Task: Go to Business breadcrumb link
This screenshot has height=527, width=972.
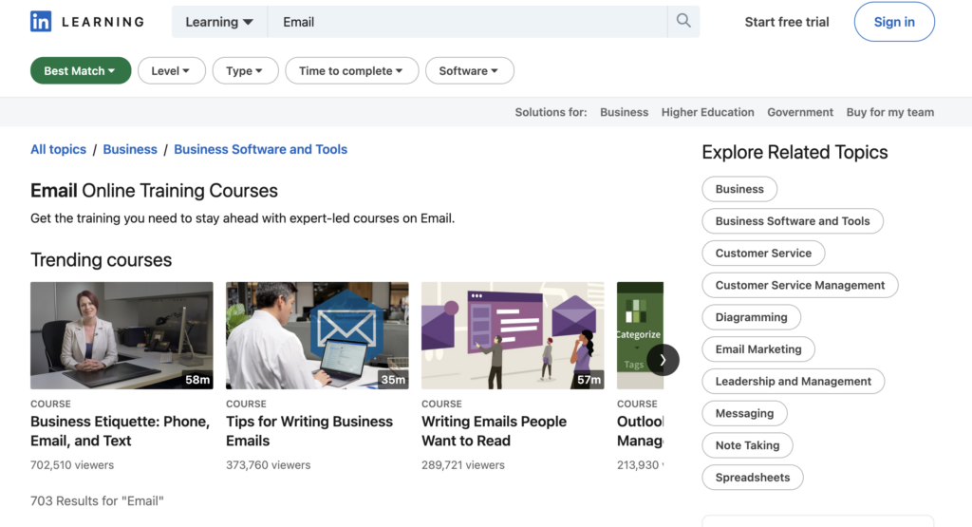Action: (129, 149)
